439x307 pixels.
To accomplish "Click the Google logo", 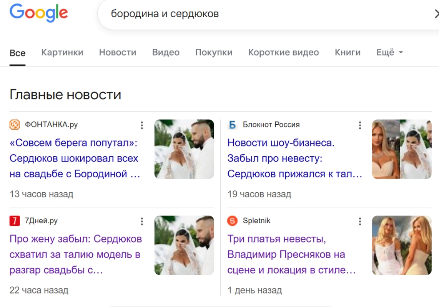I will coord(39,13).
